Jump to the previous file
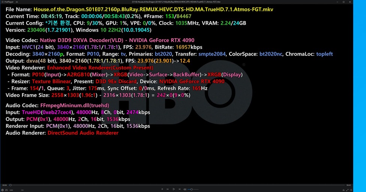This screenshot has height=192, width=366. coord(168,189)
